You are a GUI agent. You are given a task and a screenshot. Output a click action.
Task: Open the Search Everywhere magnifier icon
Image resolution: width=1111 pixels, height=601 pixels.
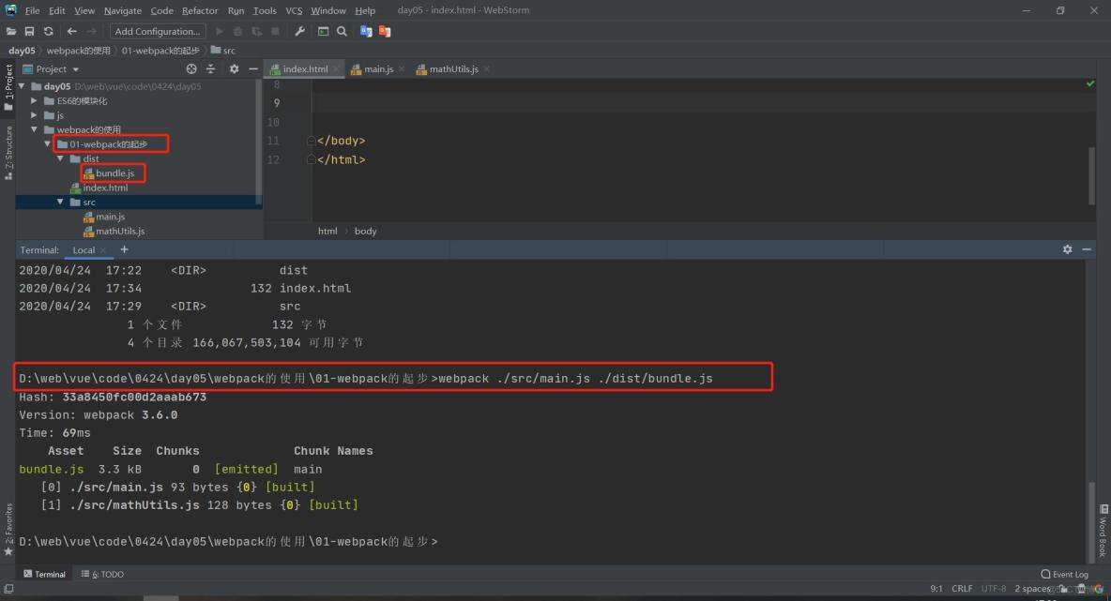(x=342, y=31)
